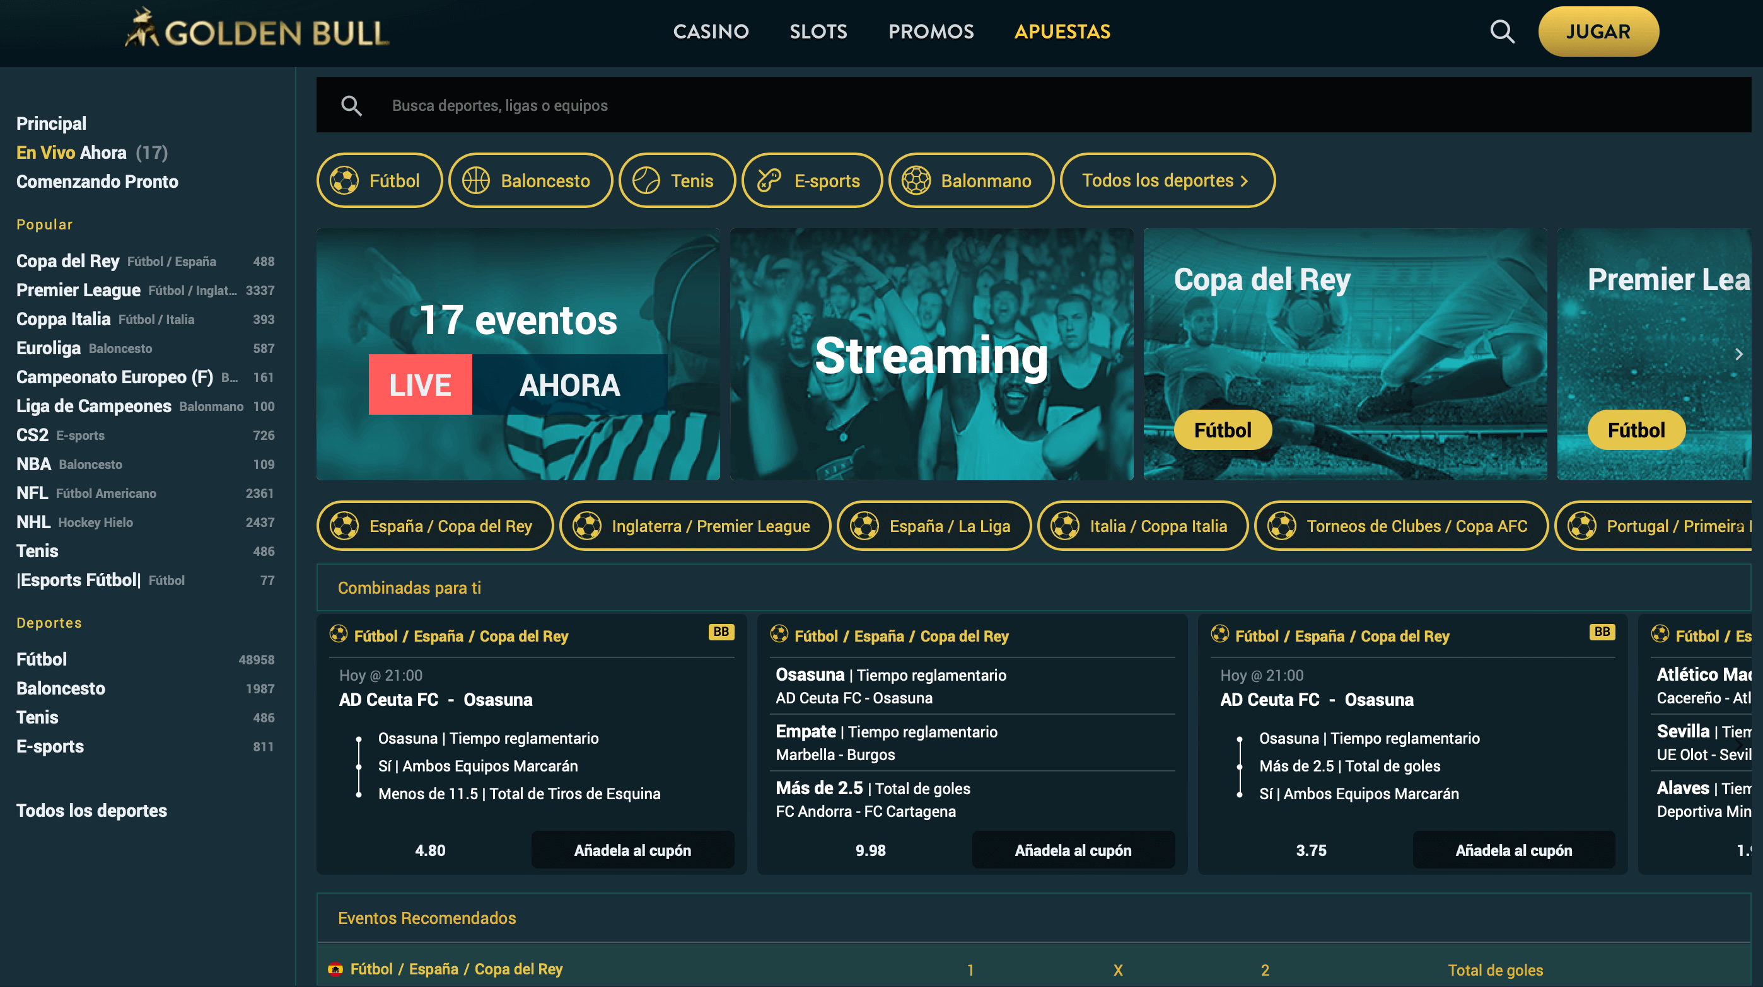This screenshot has width=1763, height=987.
Task: Select the APUESTAS tab
Action: click(1062, 32)
